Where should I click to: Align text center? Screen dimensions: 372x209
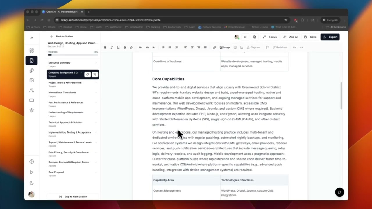pyautogui.click(x=192, y=48)
